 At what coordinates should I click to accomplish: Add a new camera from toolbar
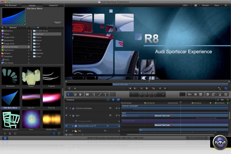point(190,94)
